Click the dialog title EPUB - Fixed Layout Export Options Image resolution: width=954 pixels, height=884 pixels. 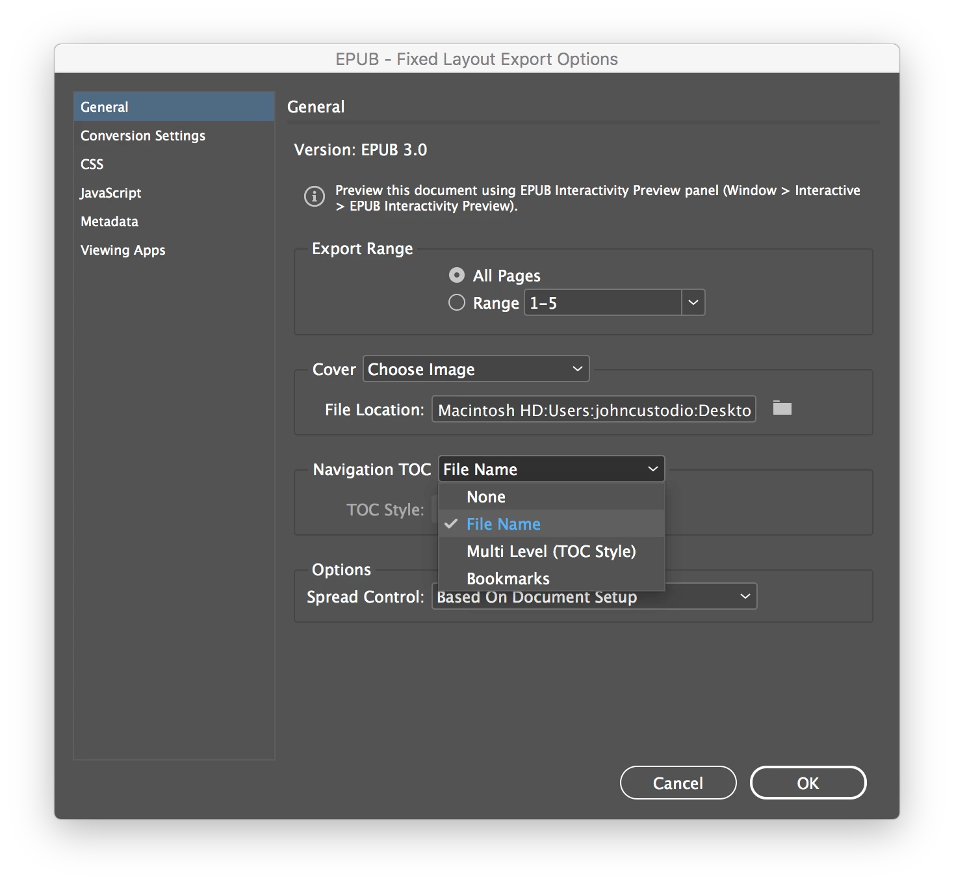[476, 59]
